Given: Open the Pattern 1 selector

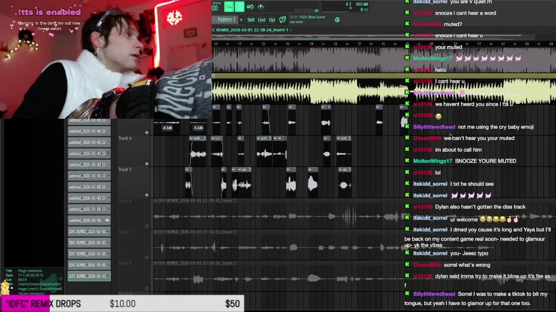Looking at the screenshot, I should 226,20.
